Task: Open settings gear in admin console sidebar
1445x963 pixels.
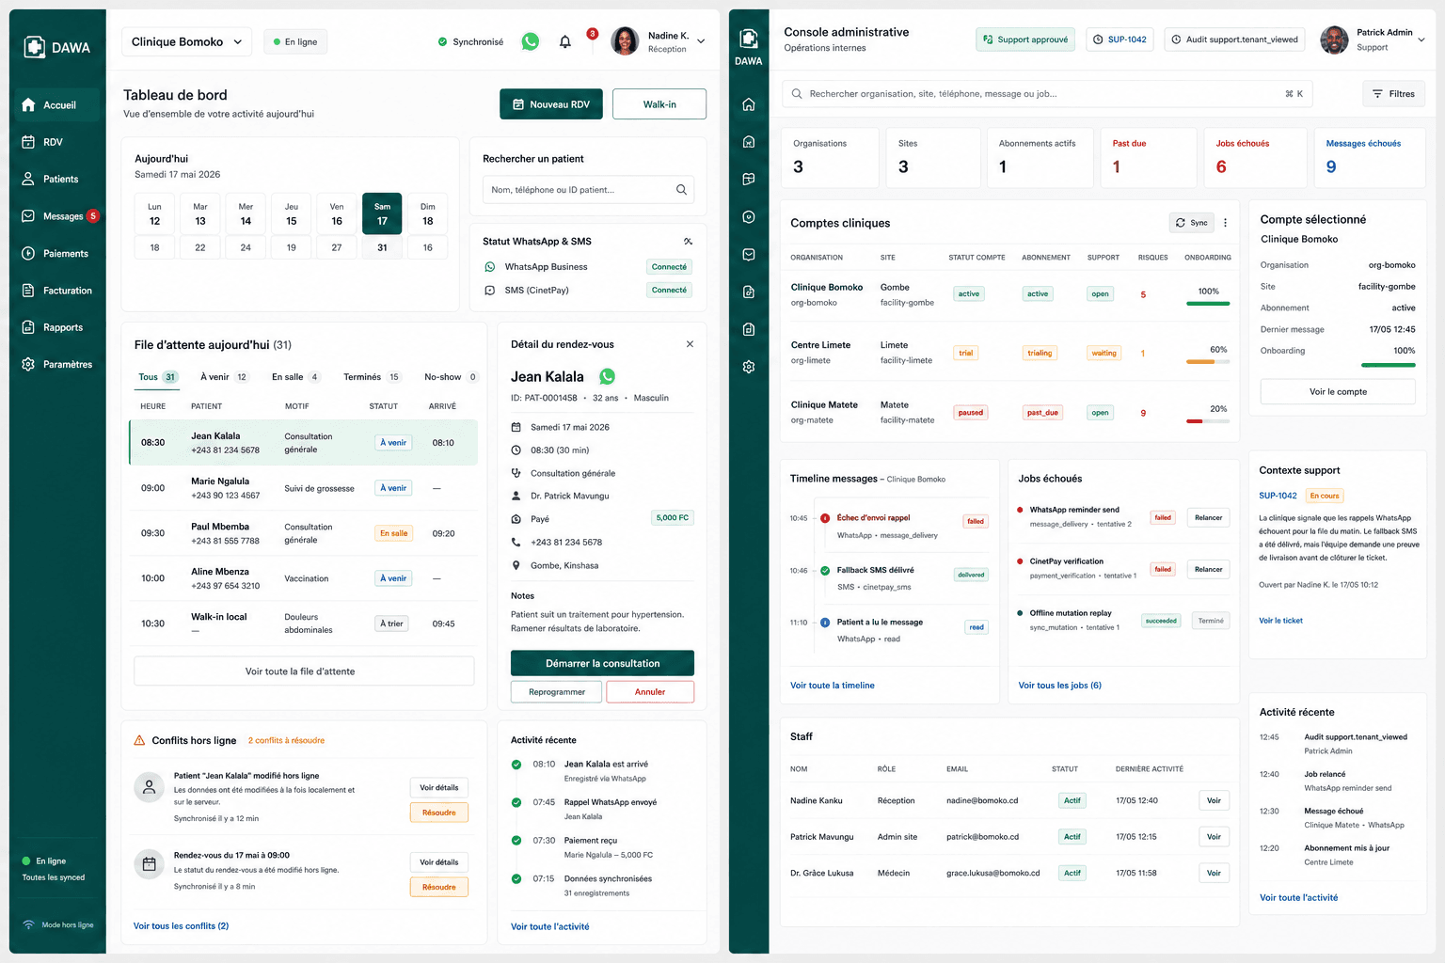Action: tap(749, 367)
